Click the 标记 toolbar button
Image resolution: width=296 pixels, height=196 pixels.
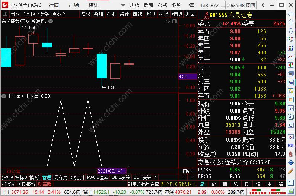[x=163, y=14]
